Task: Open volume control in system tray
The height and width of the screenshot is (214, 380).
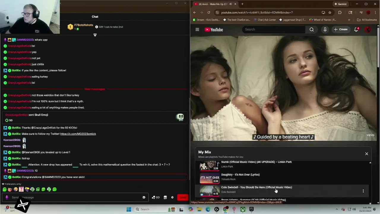Action: (354, 209)
